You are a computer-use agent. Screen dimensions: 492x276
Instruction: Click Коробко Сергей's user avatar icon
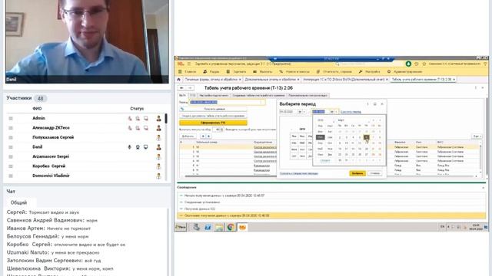click(x=159, y=166)
